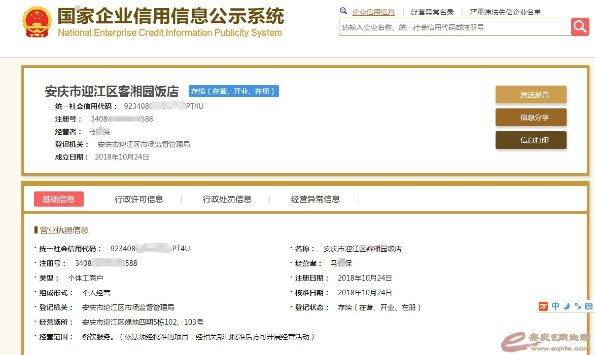Click the small magnifier beside 企业信用信息
Viewport: 595px width, 355px height.
pos(343,11)
